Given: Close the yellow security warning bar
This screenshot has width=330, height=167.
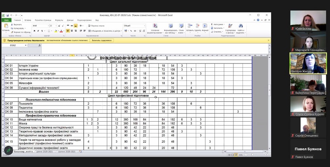Looking at the screenshot, I should pos(269,40).
